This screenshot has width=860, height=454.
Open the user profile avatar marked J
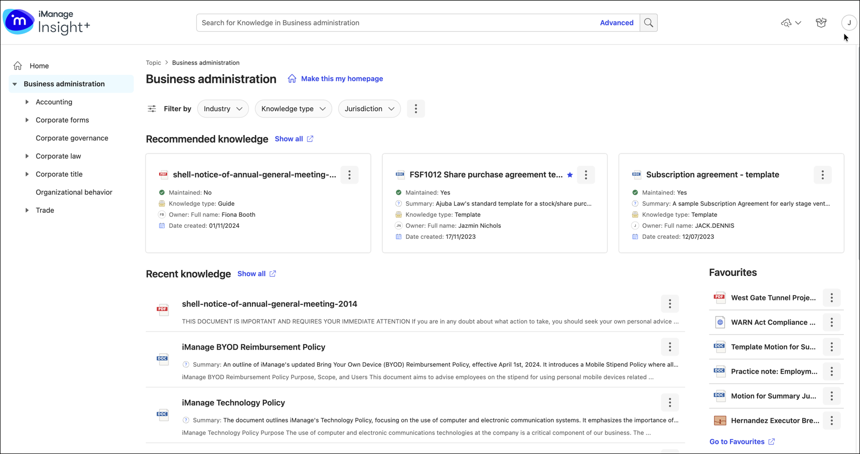pyautogui.click(x=849, y=23)
